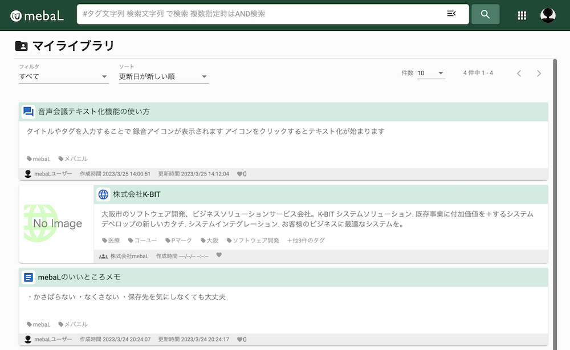Click the 大阪 tag
Screen dimensions: 570x350
click(209, 240)
